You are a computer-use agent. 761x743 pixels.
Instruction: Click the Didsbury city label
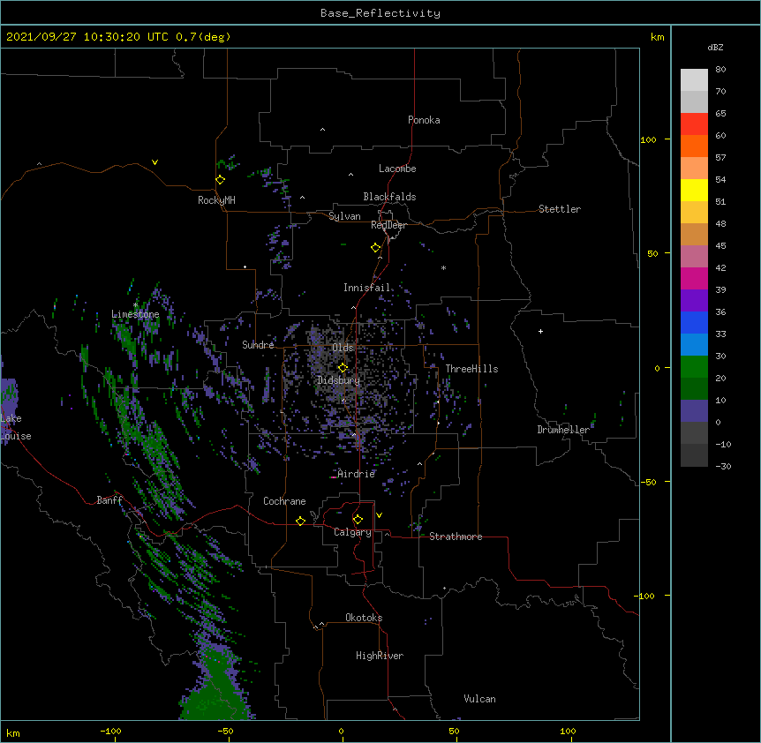point(338,380)
